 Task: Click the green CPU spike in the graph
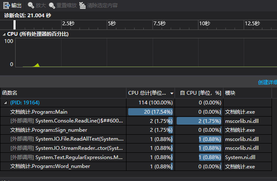38,65
